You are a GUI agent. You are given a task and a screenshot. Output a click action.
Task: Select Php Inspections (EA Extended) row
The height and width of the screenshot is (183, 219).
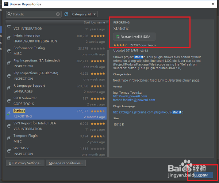coord(56,63)
